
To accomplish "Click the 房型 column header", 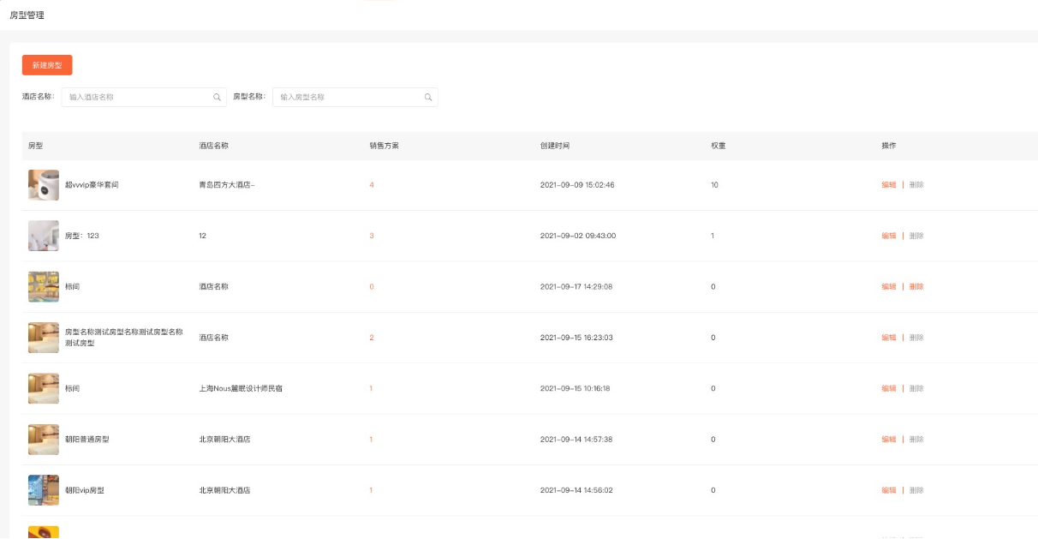I will coord(35,146).
